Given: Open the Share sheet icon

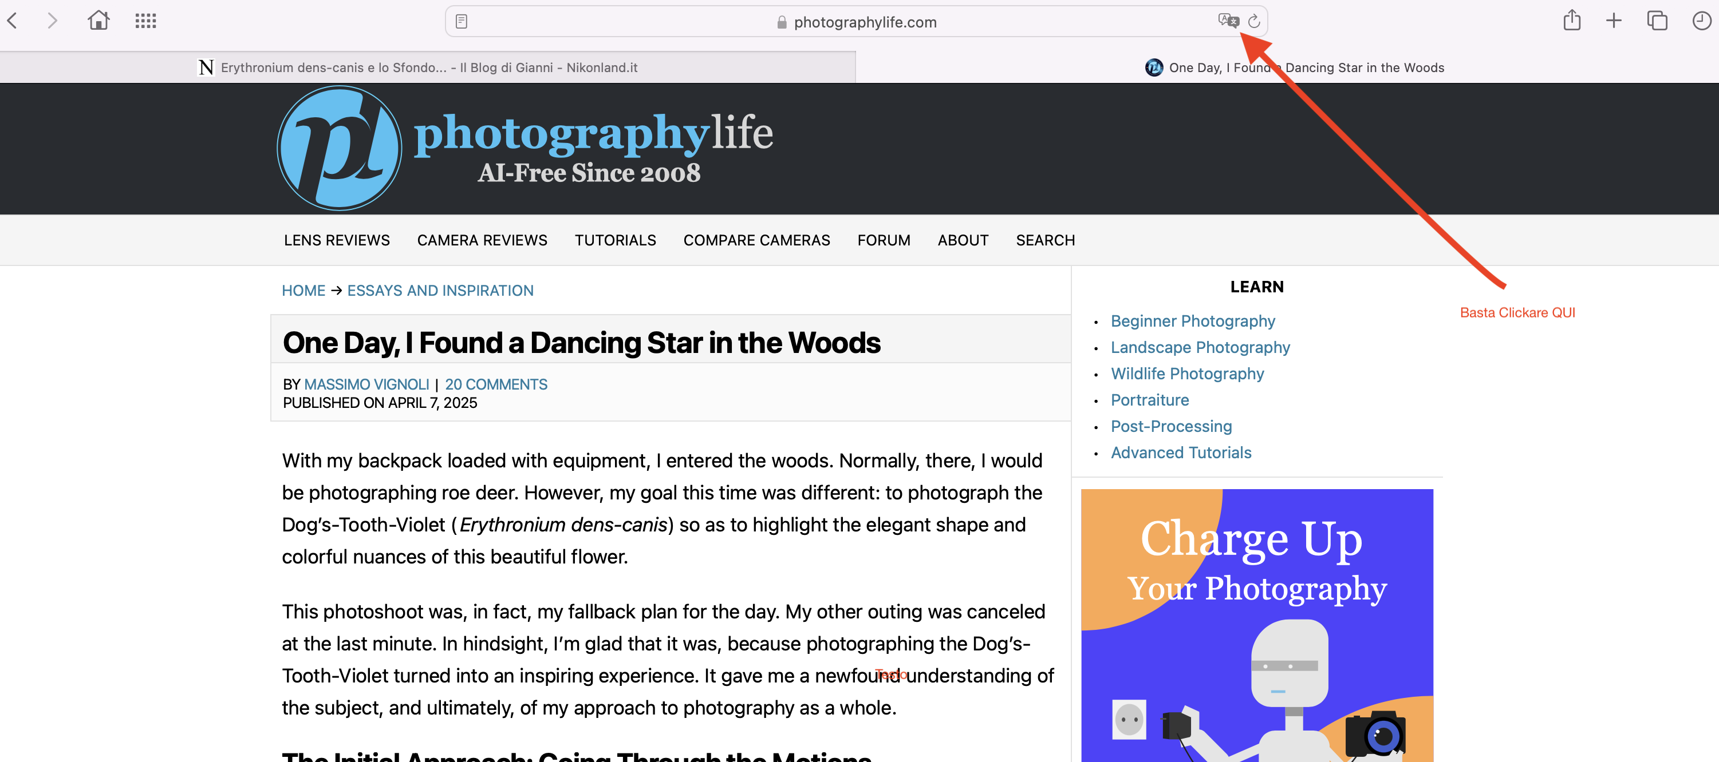Looking at the screenshot, I should [1571, 20].
